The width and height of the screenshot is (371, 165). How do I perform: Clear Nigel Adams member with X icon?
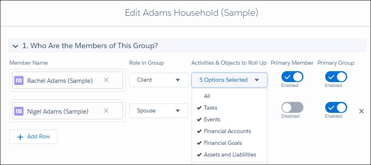[x=106, y=111]
